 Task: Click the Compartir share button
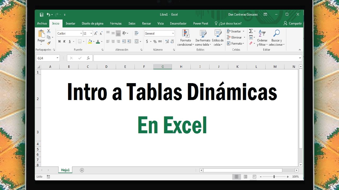pos(292,23)
